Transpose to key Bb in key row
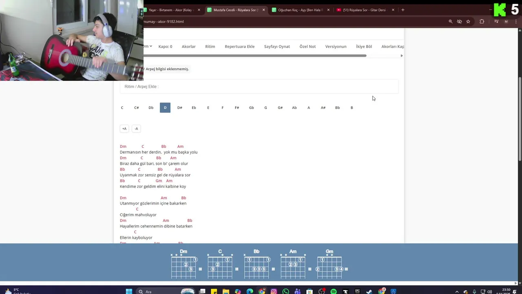The width and height of the screenshot is (522, 294). (x=337, y=107)
